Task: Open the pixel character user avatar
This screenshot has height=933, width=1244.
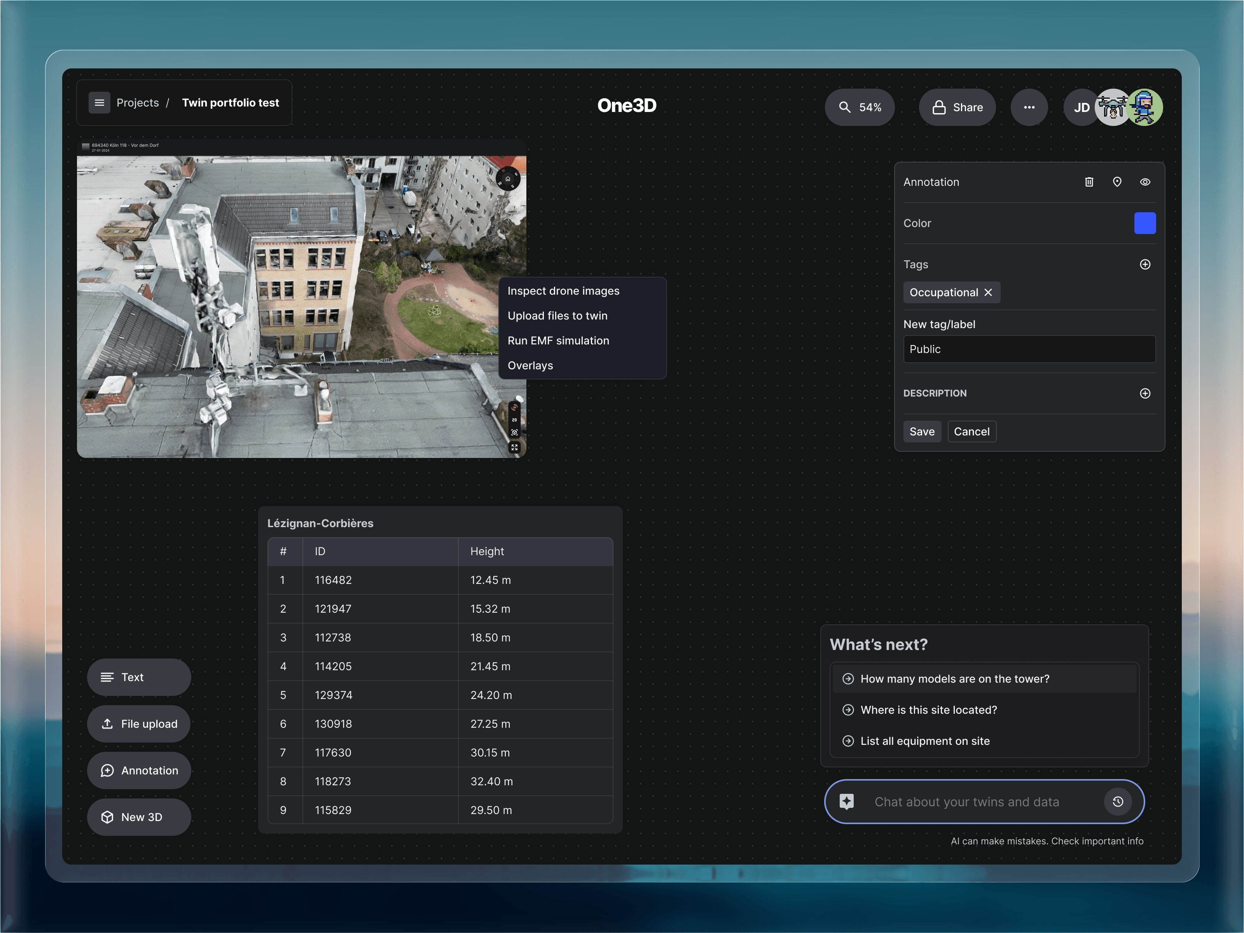Action: tap(1144, 107)
